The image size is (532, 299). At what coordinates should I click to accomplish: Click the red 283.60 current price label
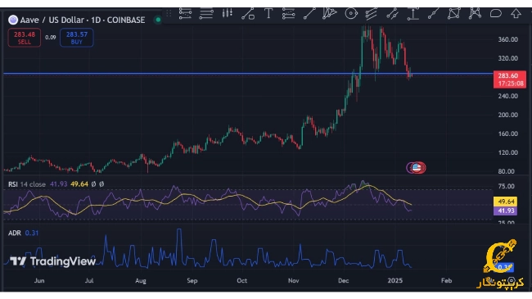[510, 79]
